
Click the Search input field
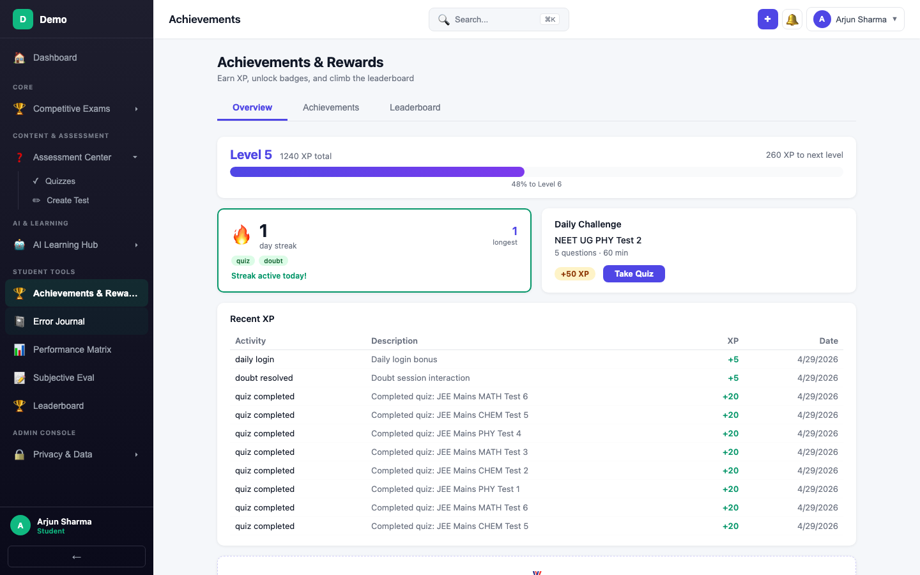(x=499, y=20)
